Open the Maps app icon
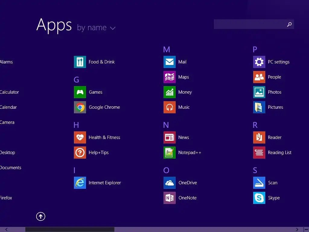The height and width of the screenshot is (232, 309). click(x=170, y=77)
